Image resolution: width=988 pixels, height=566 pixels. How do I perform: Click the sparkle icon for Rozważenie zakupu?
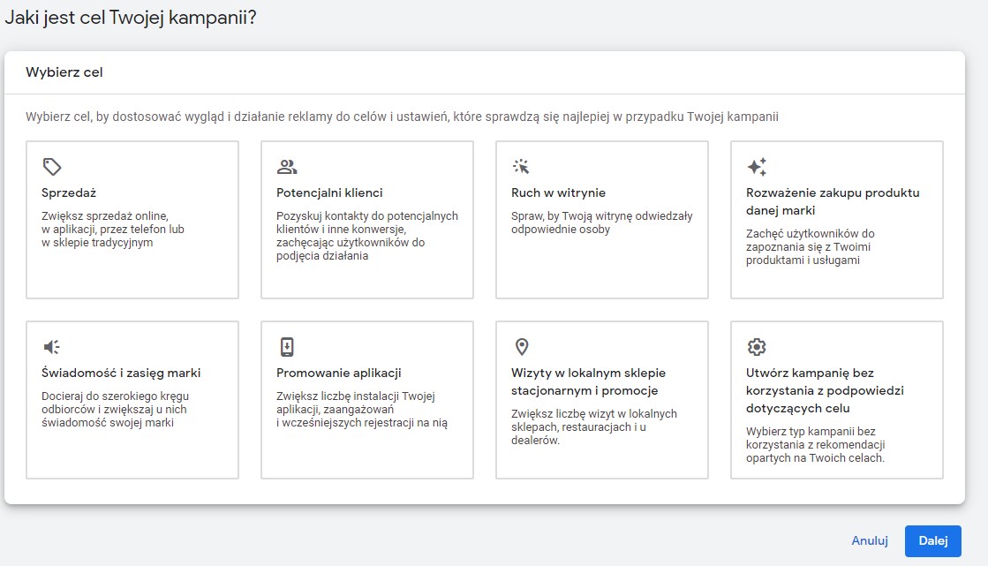point(757,166)
